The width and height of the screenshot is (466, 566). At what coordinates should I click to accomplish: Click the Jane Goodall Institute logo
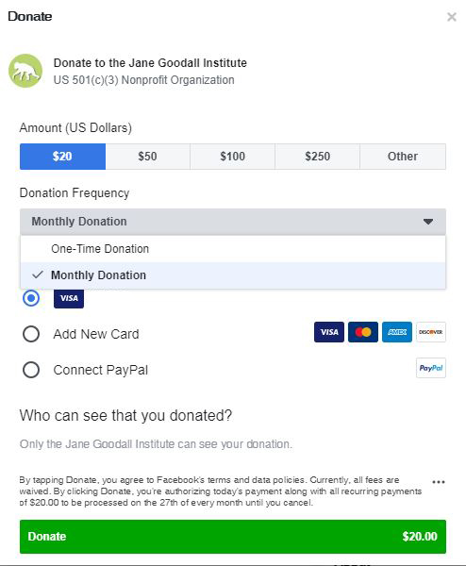click(x=25, y=71)
